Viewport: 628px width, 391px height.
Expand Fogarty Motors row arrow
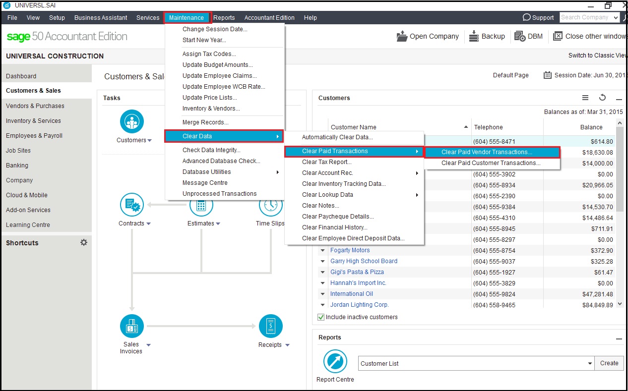click(x=323, y=250)
